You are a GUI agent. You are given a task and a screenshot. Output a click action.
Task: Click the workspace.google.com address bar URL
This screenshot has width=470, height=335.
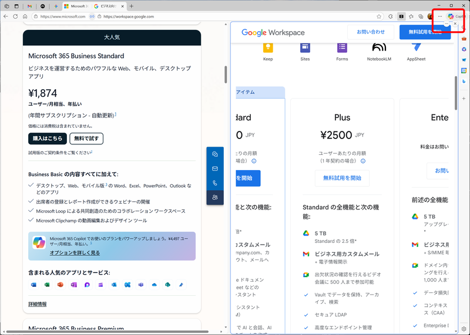[x=129, y=16]
